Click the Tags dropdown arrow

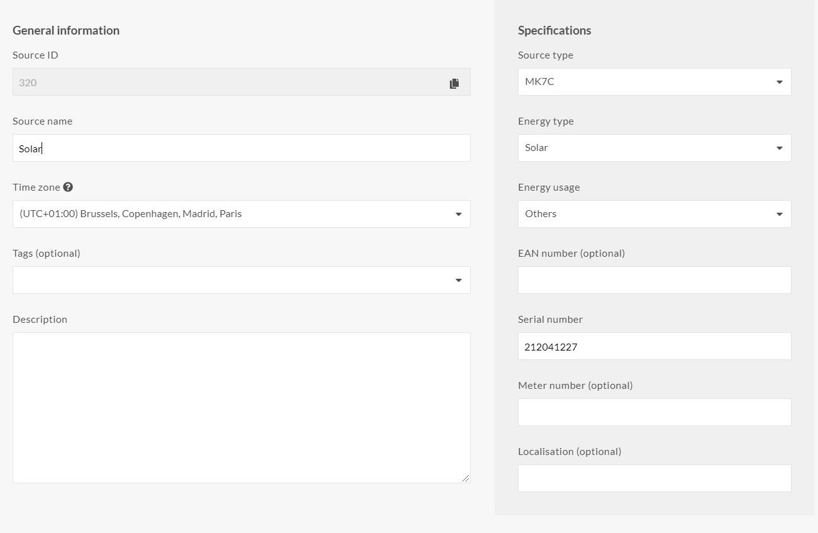(458, 279)
